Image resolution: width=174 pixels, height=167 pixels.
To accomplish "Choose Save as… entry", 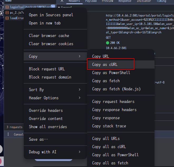I will tap(55, 139).
